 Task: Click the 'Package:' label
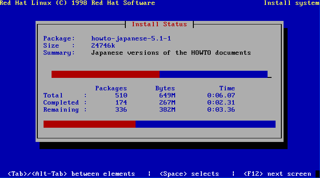(x=59, y=39)
